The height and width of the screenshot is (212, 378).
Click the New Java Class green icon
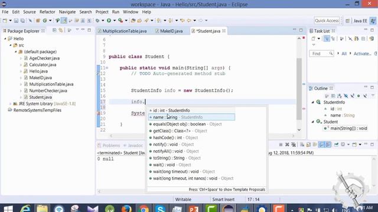coord(45,21)
